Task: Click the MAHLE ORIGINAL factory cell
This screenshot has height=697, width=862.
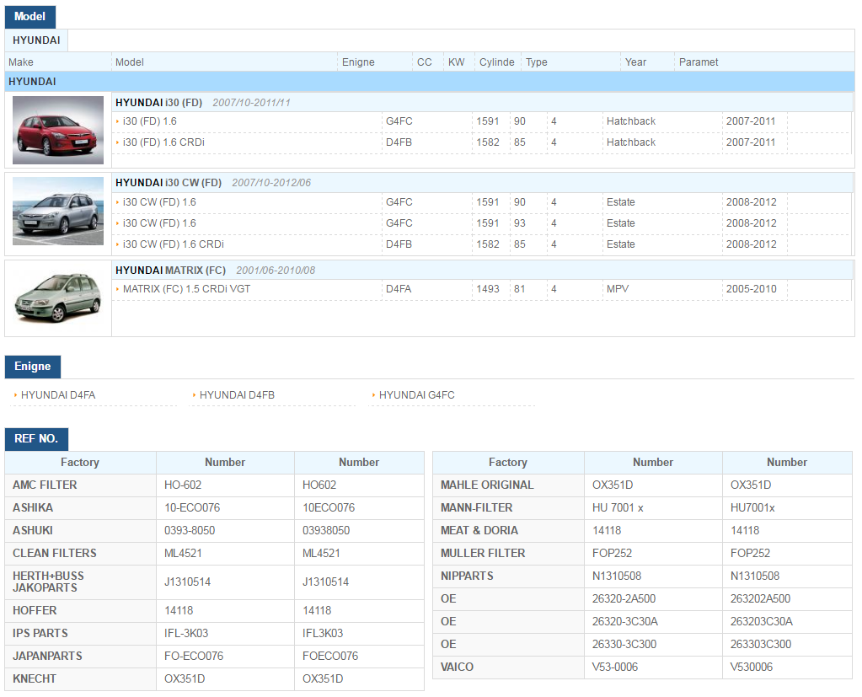Action: (508, 485)
